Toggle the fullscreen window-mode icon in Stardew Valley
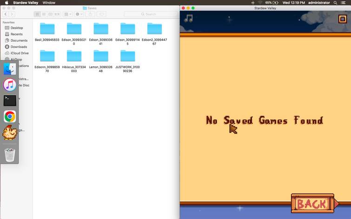The image size is (351, 219). pos(343,19)
